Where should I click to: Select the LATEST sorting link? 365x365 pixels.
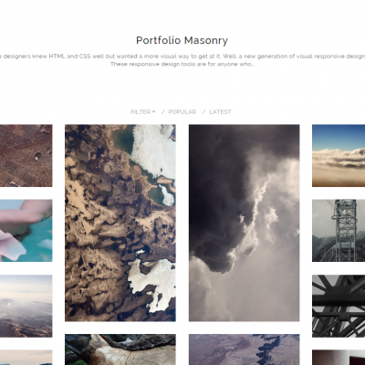click(220, 112)
